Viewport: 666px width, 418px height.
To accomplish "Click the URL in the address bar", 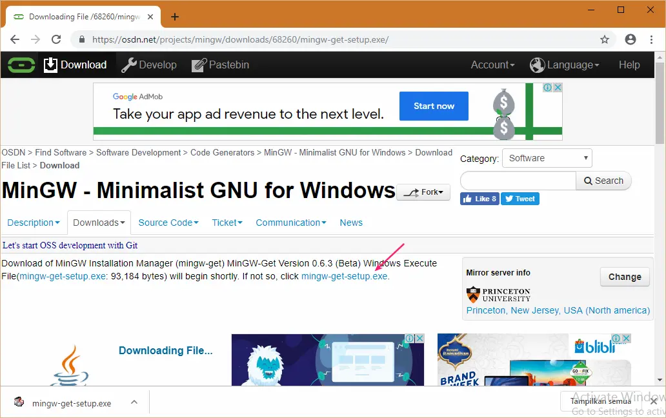I will (x=241, y=39).
